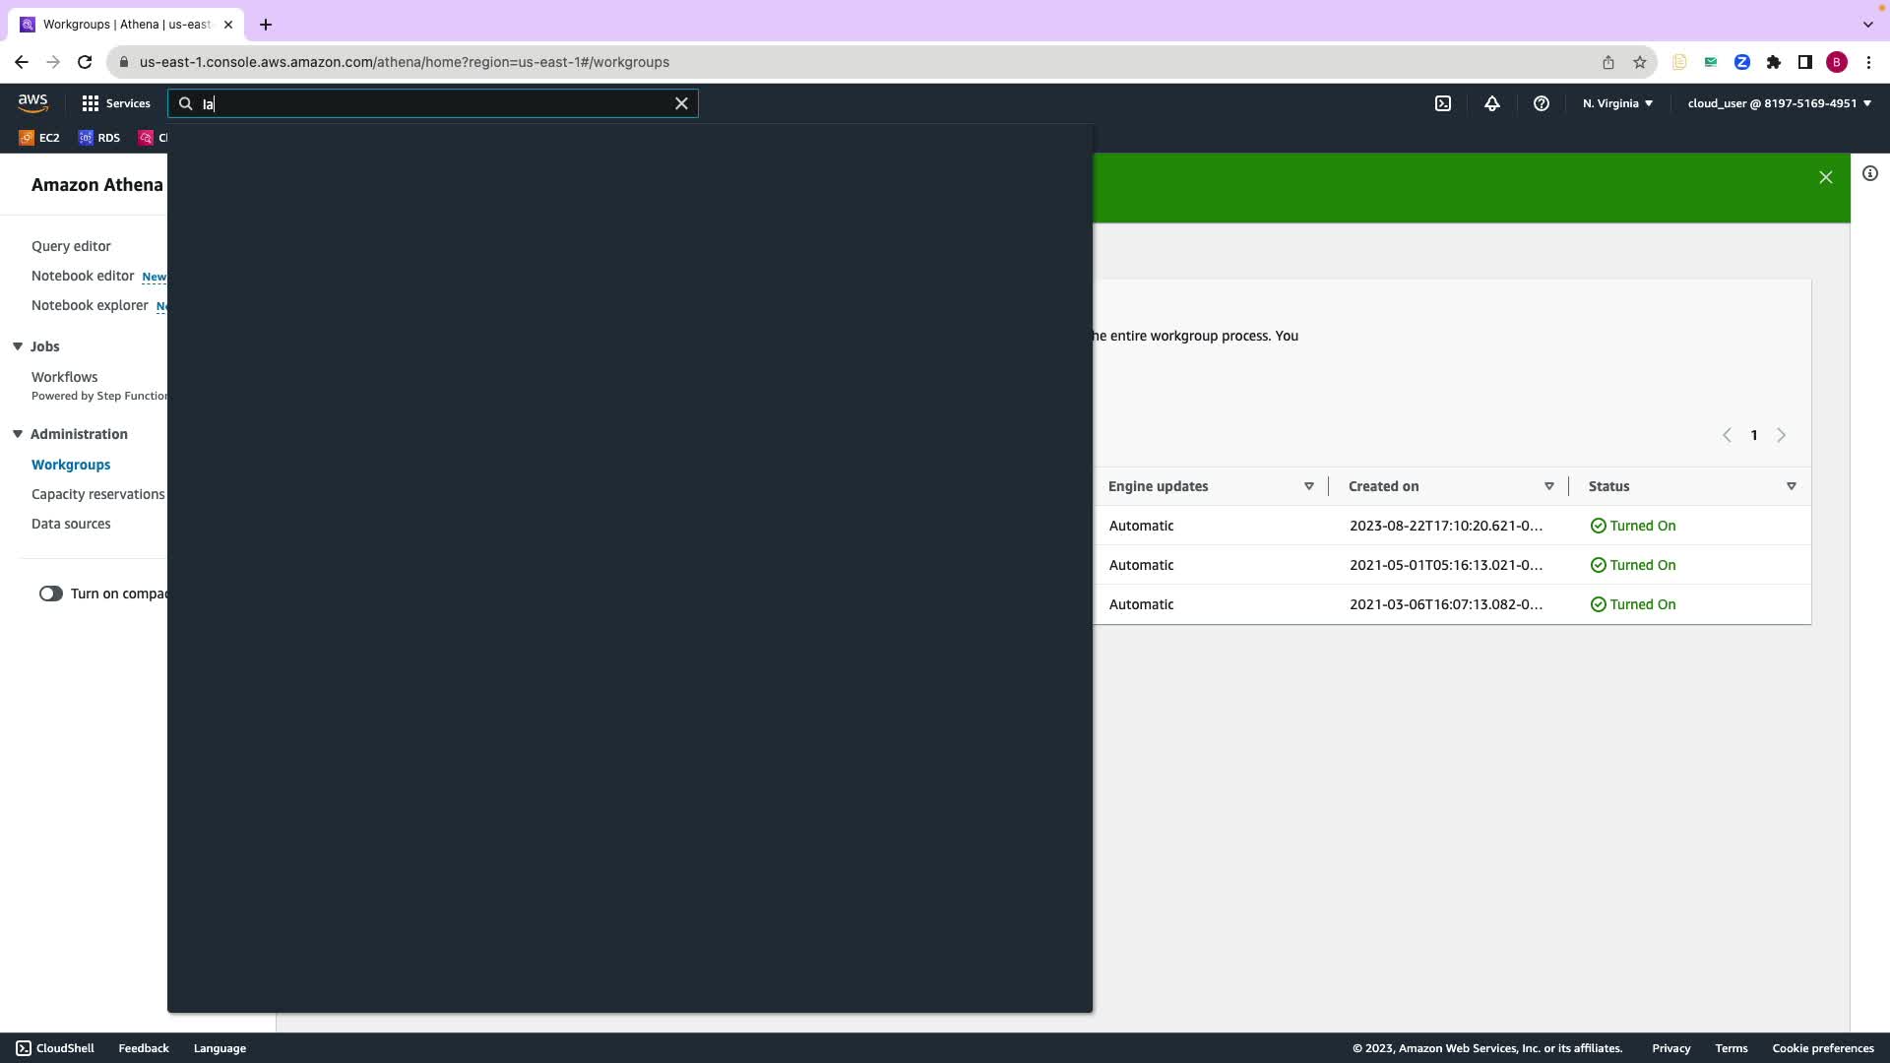Click Cookie preferences link
1890x1063 pixels.
coord(1822,1048)
